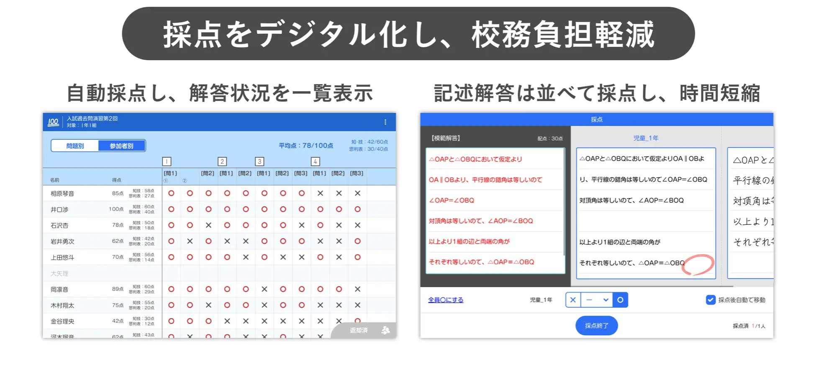Click last cross mark in 石沢杏 row
816x377 pixels.
[357, 225]
